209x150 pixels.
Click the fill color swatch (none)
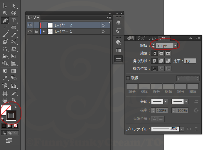[x=4, y=108]
